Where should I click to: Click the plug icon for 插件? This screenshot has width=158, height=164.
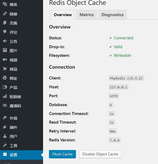(x=5, y=127)
